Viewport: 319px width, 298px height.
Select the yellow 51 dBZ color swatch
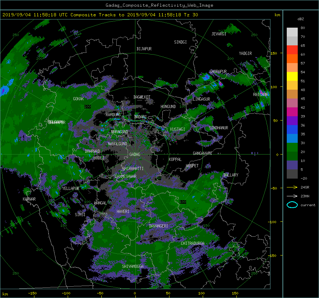pos(292,76)
